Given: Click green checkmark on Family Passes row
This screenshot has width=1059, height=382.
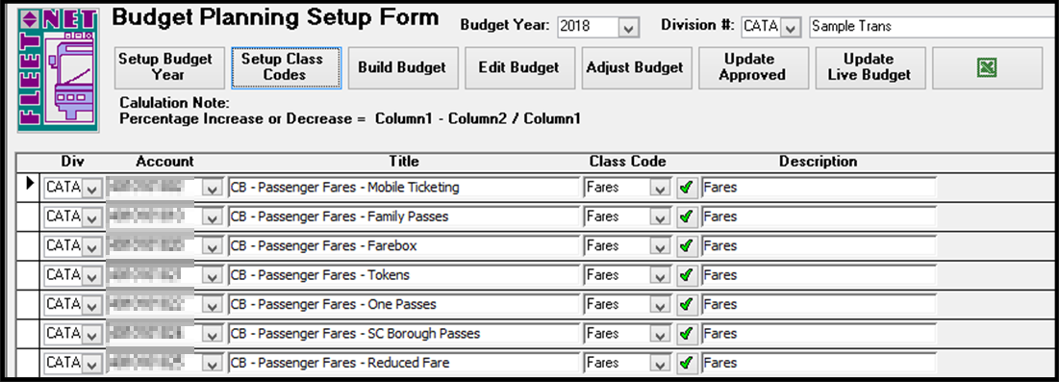Looking at the screenshot, I should (x=687, y=217).
